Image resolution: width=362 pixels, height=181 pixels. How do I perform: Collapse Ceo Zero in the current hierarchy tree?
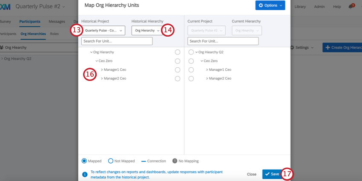[202, 61]
